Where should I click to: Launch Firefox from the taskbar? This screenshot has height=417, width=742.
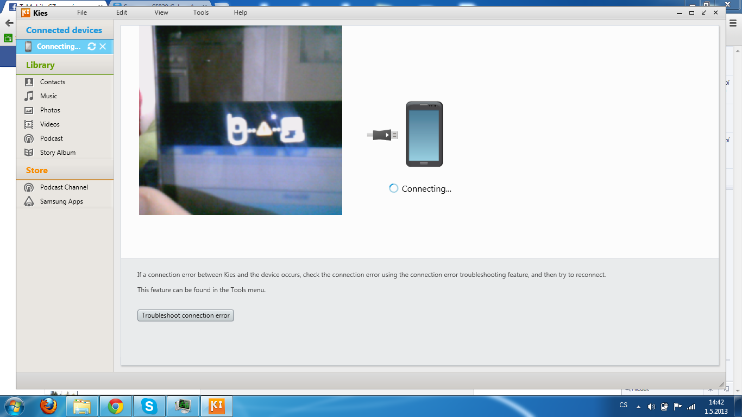pyautogui.click(x=49, y=406)
